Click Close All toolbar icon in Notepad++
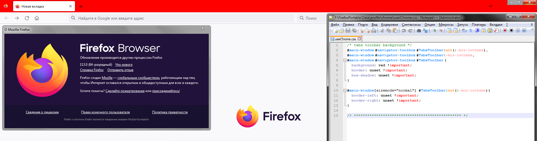 tap(367, 30)
